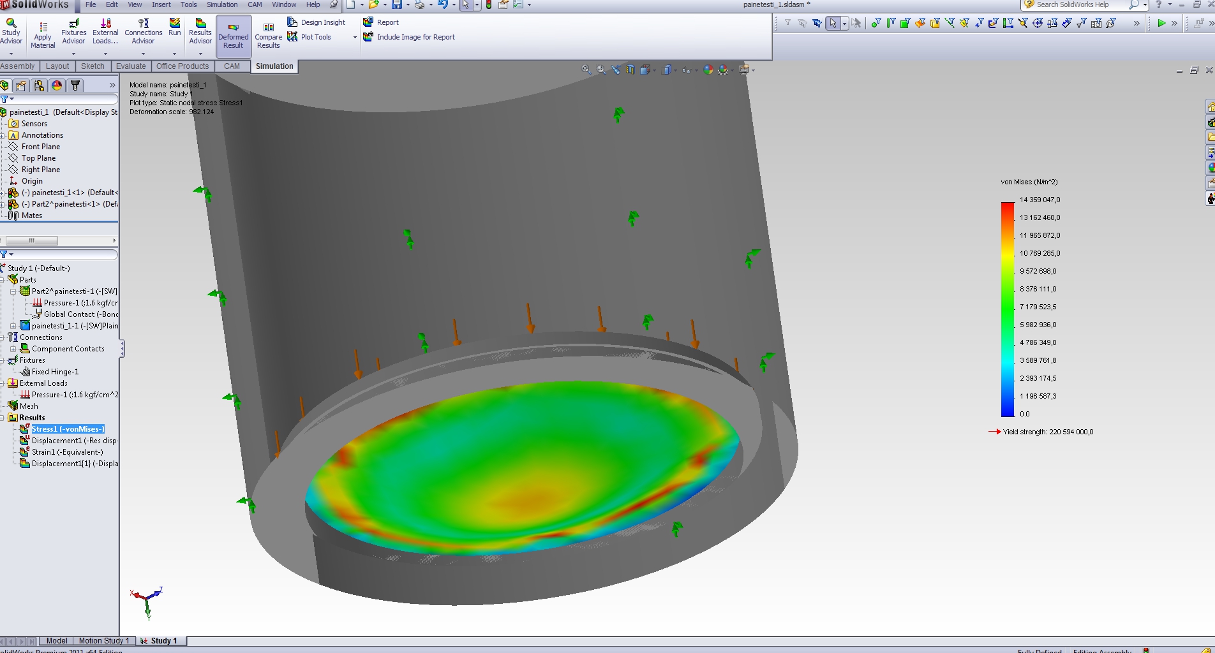Click the von Mises color legend bar
The width and height of the screenshot is (1215, 653).
[x=1007, y=309]
